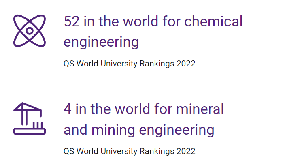This screenshot has width=285, height=165.
Task: Click the word 'world' in the chemical heading
Action: pos(141,21)
